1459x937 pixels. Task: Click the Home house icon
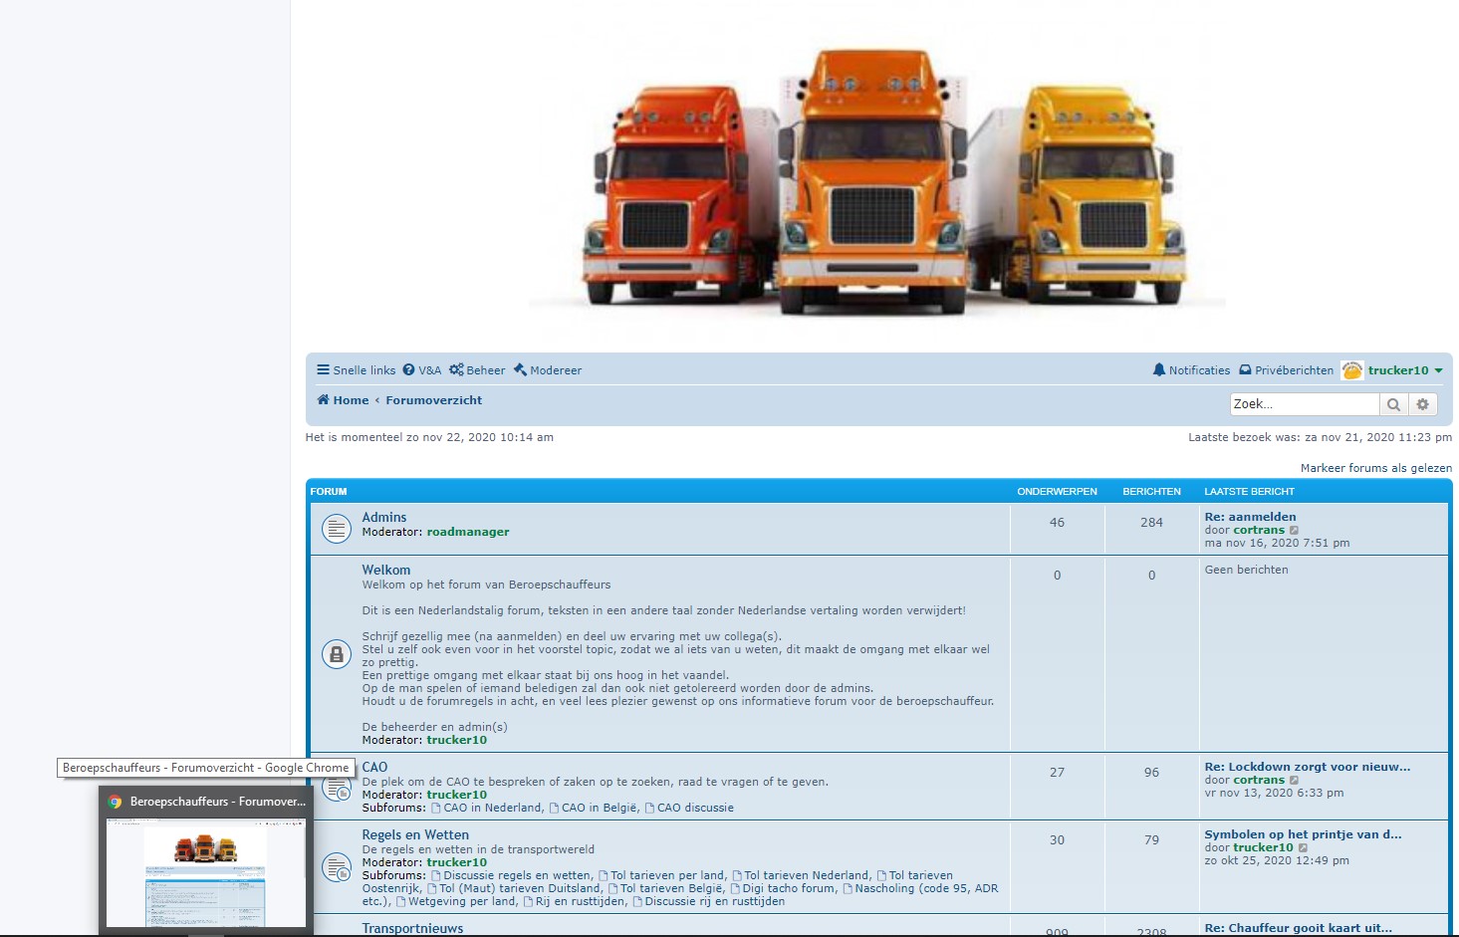[x=323, y=400]
